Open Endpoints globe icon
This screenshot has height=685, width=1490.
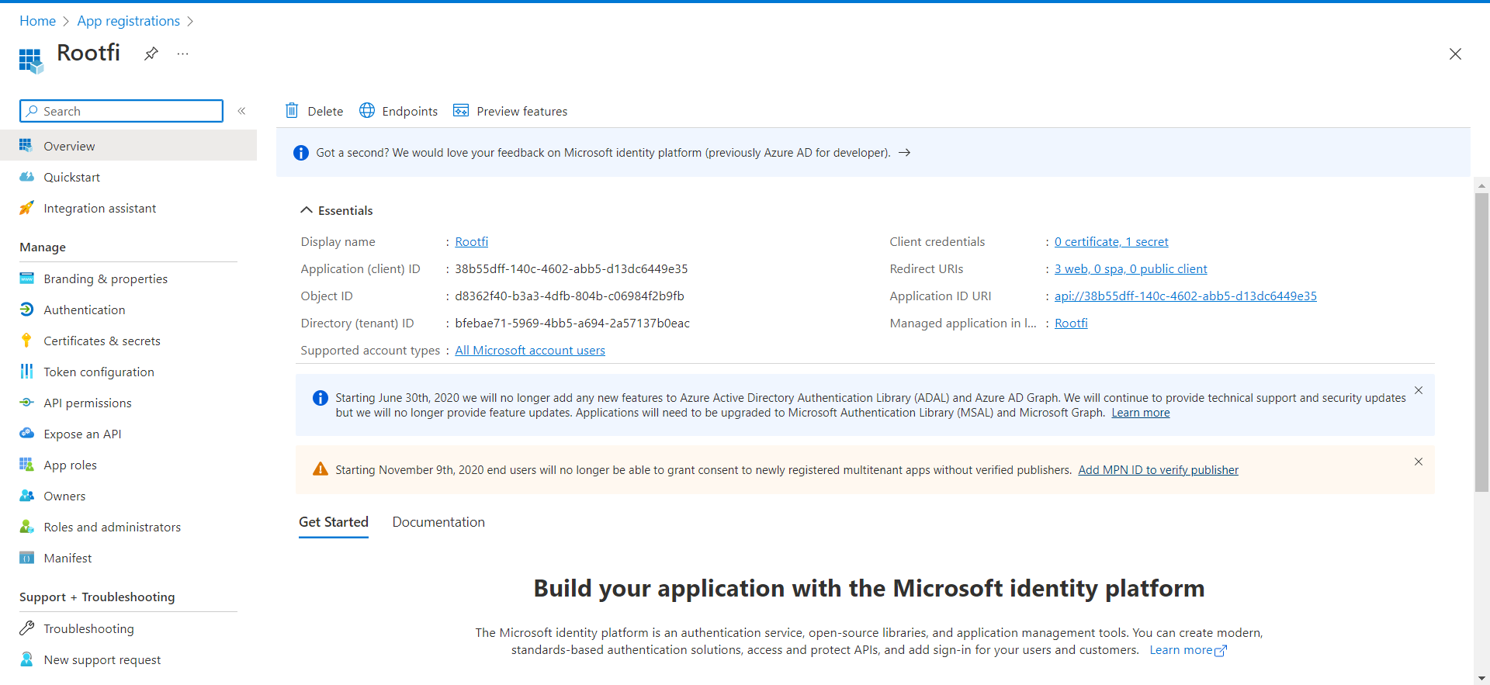coord(367,111)
